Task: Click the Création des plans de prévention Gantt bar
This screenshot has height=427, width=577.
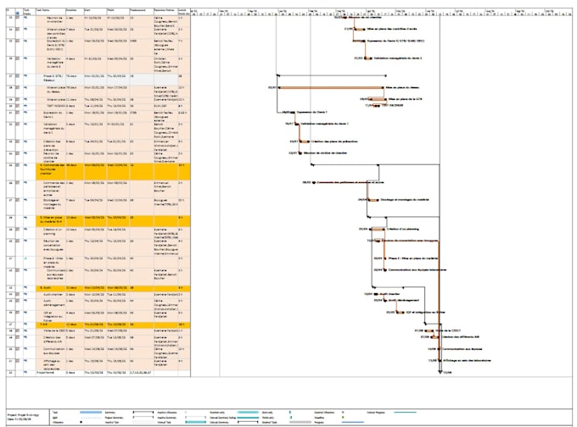Action: pyautogui.click(x=304, y=141)
